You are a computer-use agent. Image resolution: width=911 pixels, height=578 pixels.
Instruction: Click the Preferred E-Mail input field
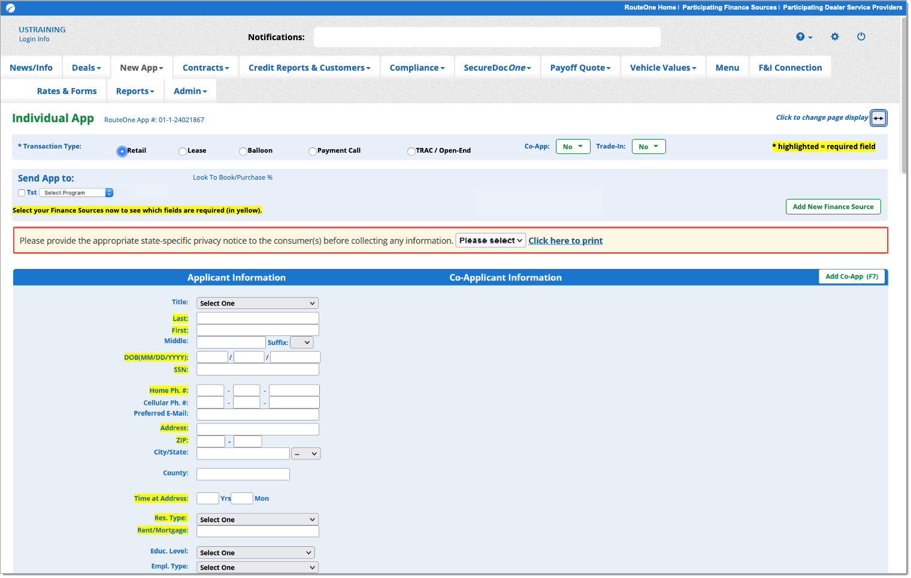(258, 414)
